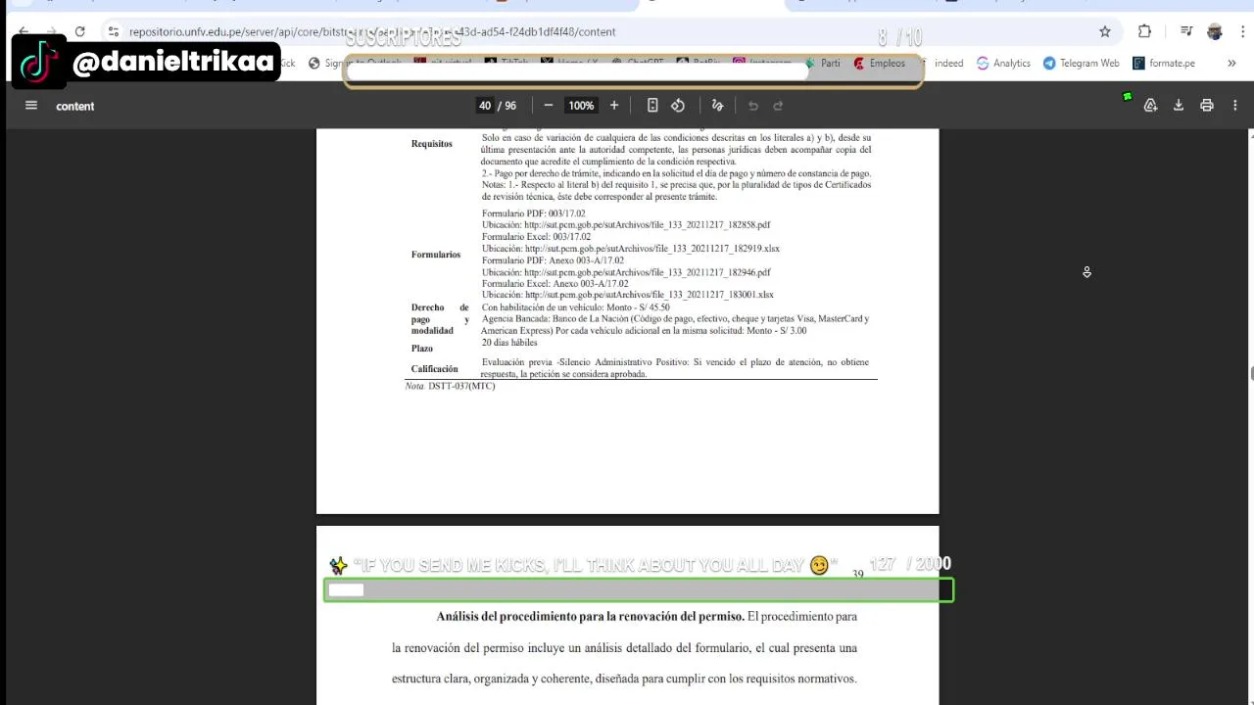Click the 'Calificación' row label
Screen dimensions: 1254x705
click(x=435, y=369)
